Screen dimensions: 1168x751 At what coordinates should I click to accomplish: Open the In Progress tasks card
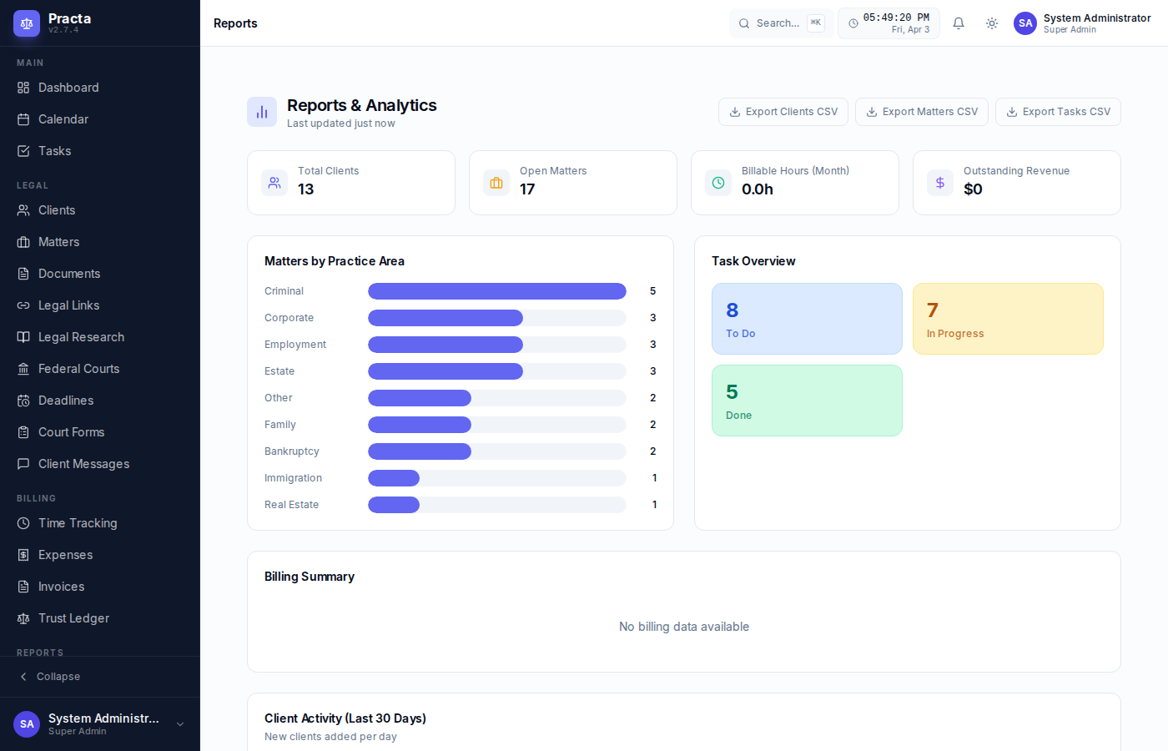[1008, 319]
